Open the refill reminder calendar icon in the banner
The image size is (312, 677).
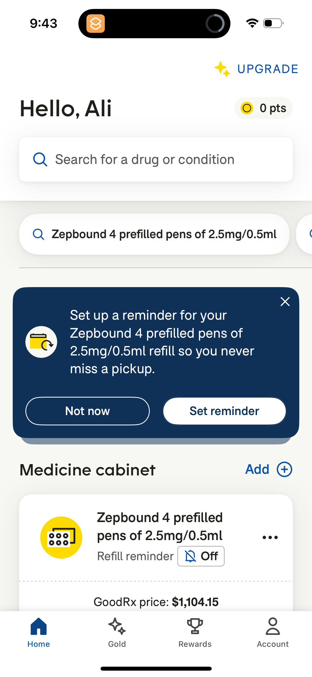[x=41, y=342]
